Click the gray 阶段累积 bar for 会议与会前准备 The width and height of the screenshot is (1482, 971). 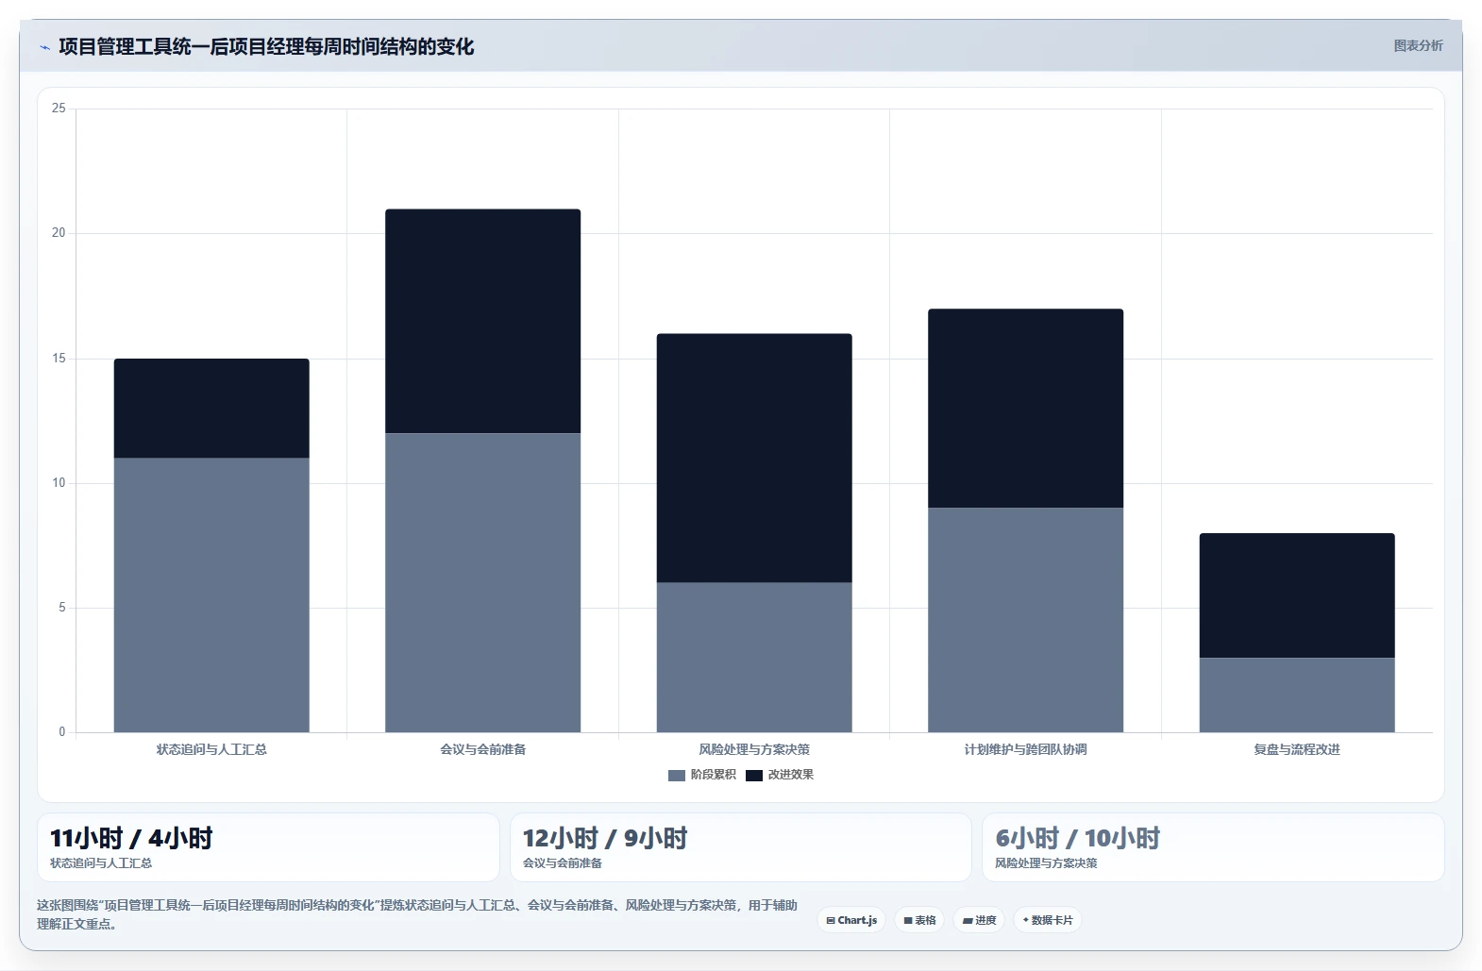tap(483, 582)
